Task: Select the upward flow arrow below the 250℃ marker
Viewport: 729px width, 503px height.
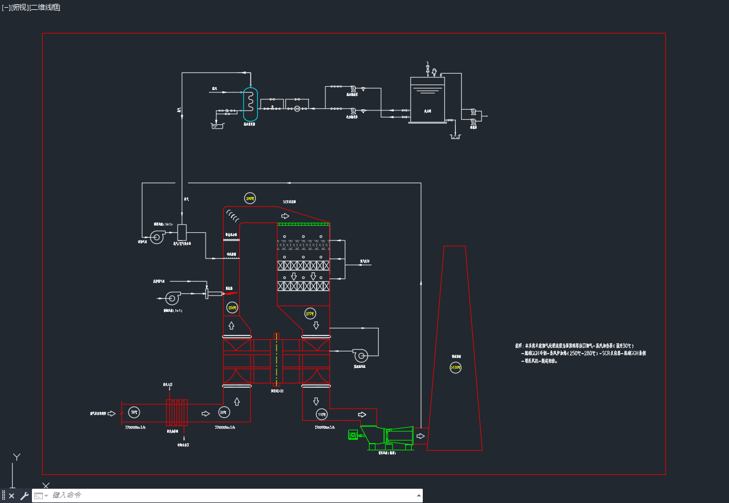Action: pos(231,326)
